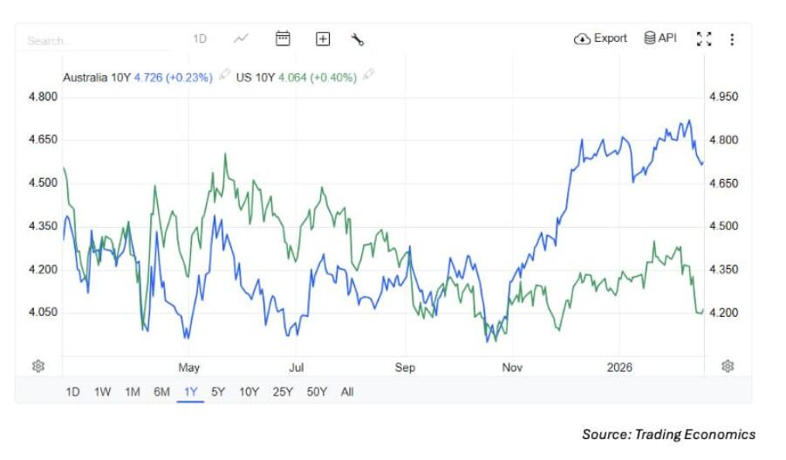Screen dimensions: 786x460
Task: Click the Australia 10Y series label
Action: [x=97, y=77]
